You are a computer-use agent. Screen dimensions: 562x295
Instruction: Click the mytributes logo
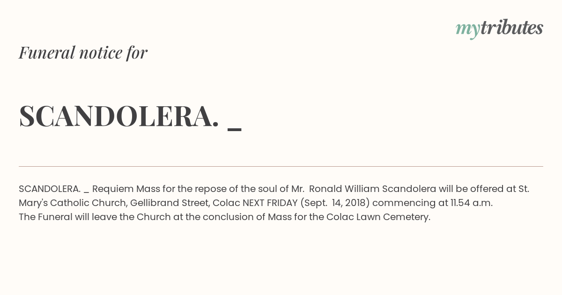499,28
